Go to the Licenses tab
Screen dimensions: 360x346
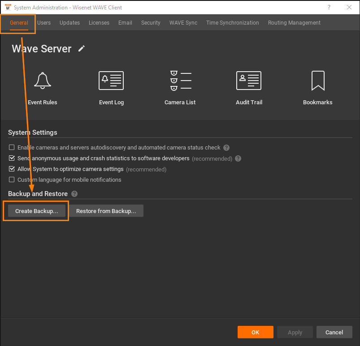tap(99, 23)
